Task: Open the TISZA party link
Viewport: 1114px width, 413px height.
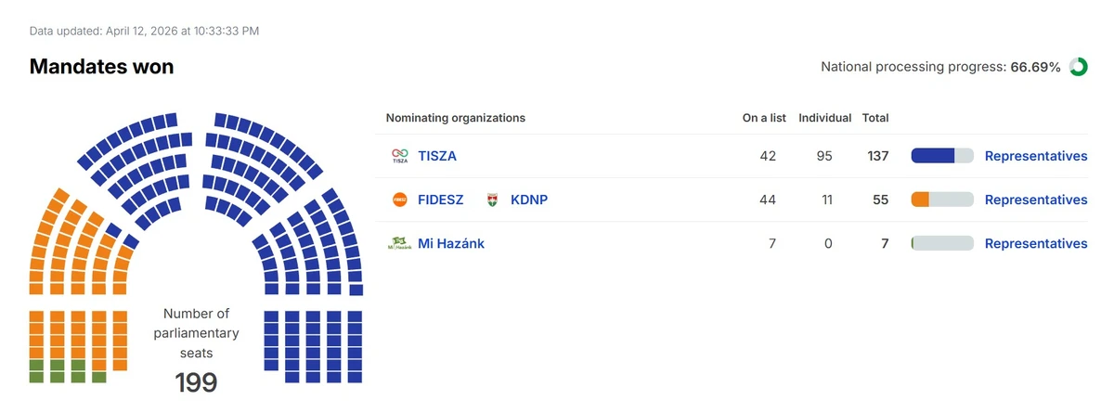Action: pyautogui.click(x=437, y=156)
